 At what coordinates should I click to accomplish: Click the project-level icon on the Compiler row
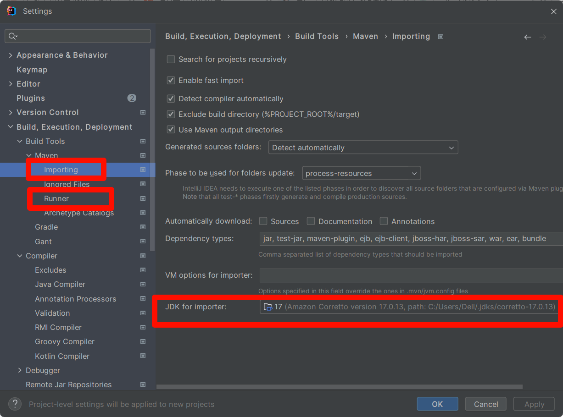point(143,256)
